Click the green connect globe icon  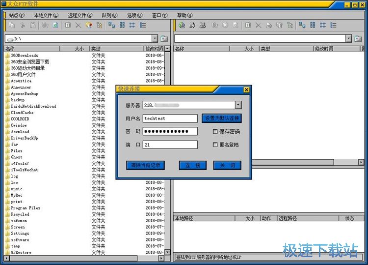(x=182, y=25)
